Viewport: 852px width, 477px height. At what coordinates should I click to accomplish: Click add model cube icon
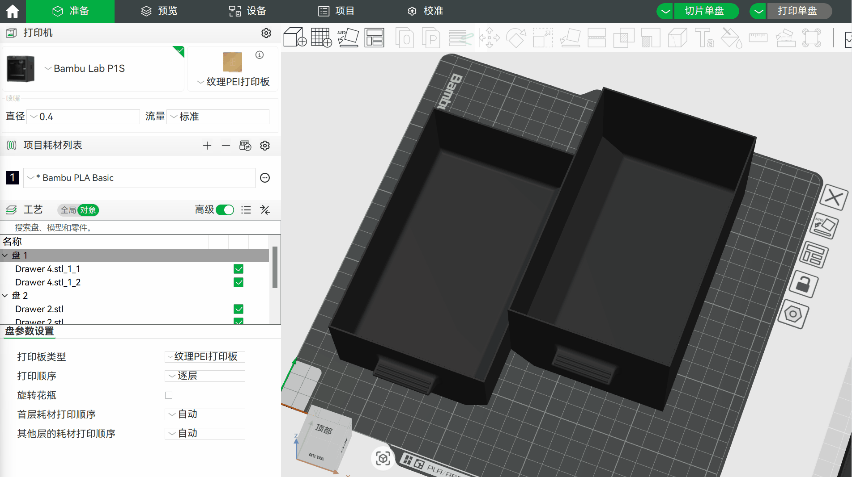tap(295, 38)
